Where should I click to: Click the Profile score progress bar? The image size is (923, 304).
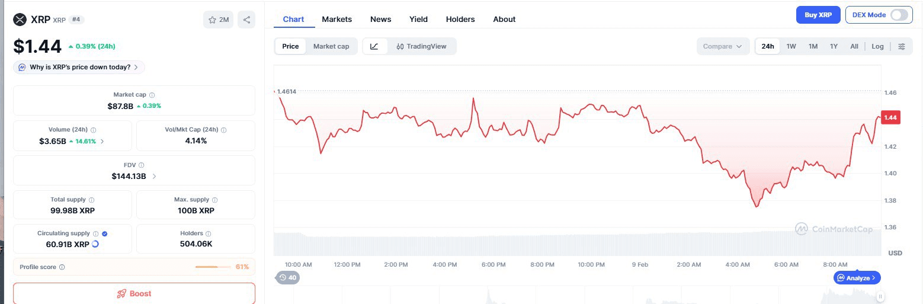(x=213, y=267)
